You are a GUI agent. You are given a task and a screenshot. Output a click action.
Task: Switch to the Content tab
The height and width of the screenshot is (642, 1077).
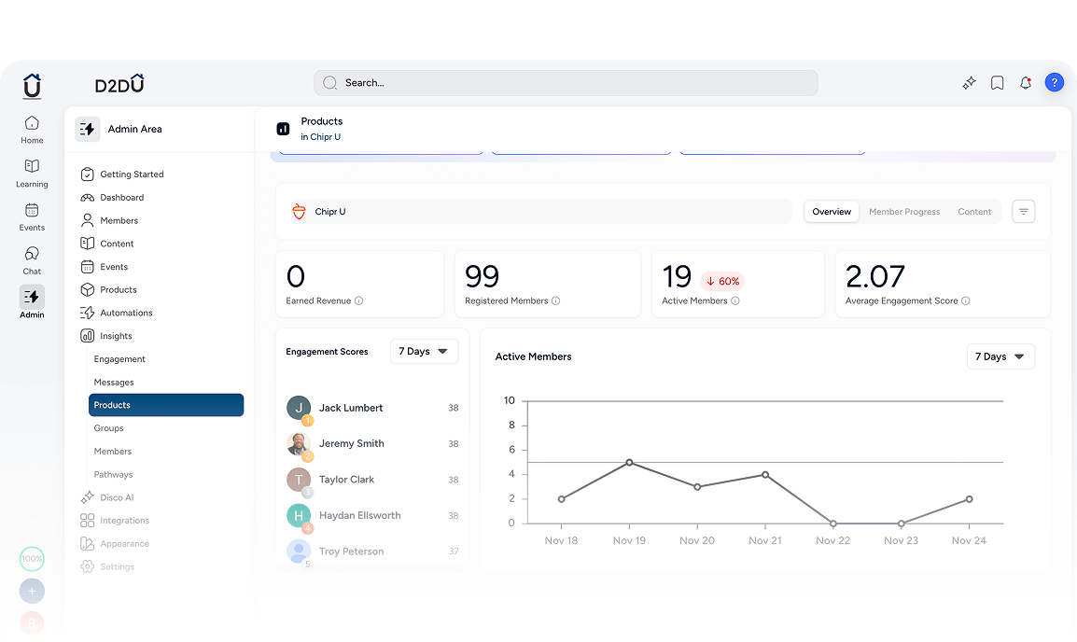[974, 212]
